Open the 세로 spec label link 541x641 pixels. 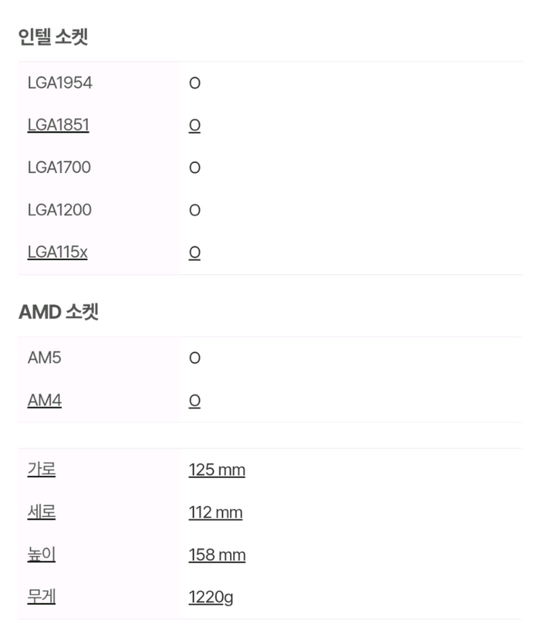pos(42,513)
